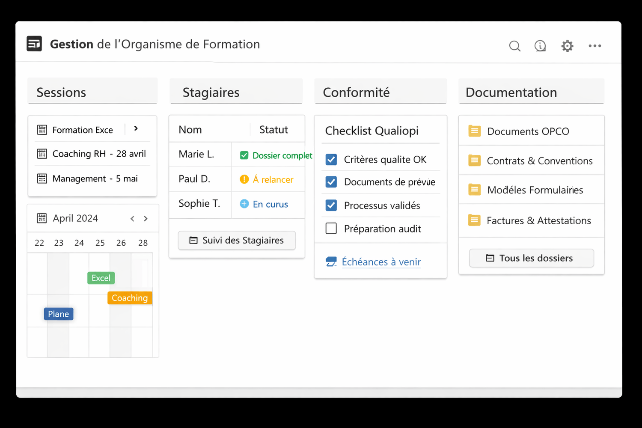Click the app logo icon beside Gestion
The image size is (642, 428).
(x=34, y=44)
